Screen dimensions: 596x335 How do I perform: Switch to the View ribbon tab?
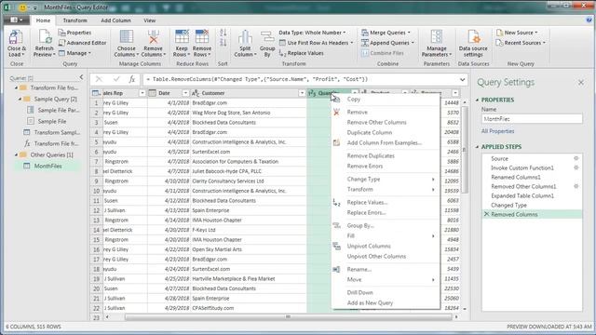[149, 20]
